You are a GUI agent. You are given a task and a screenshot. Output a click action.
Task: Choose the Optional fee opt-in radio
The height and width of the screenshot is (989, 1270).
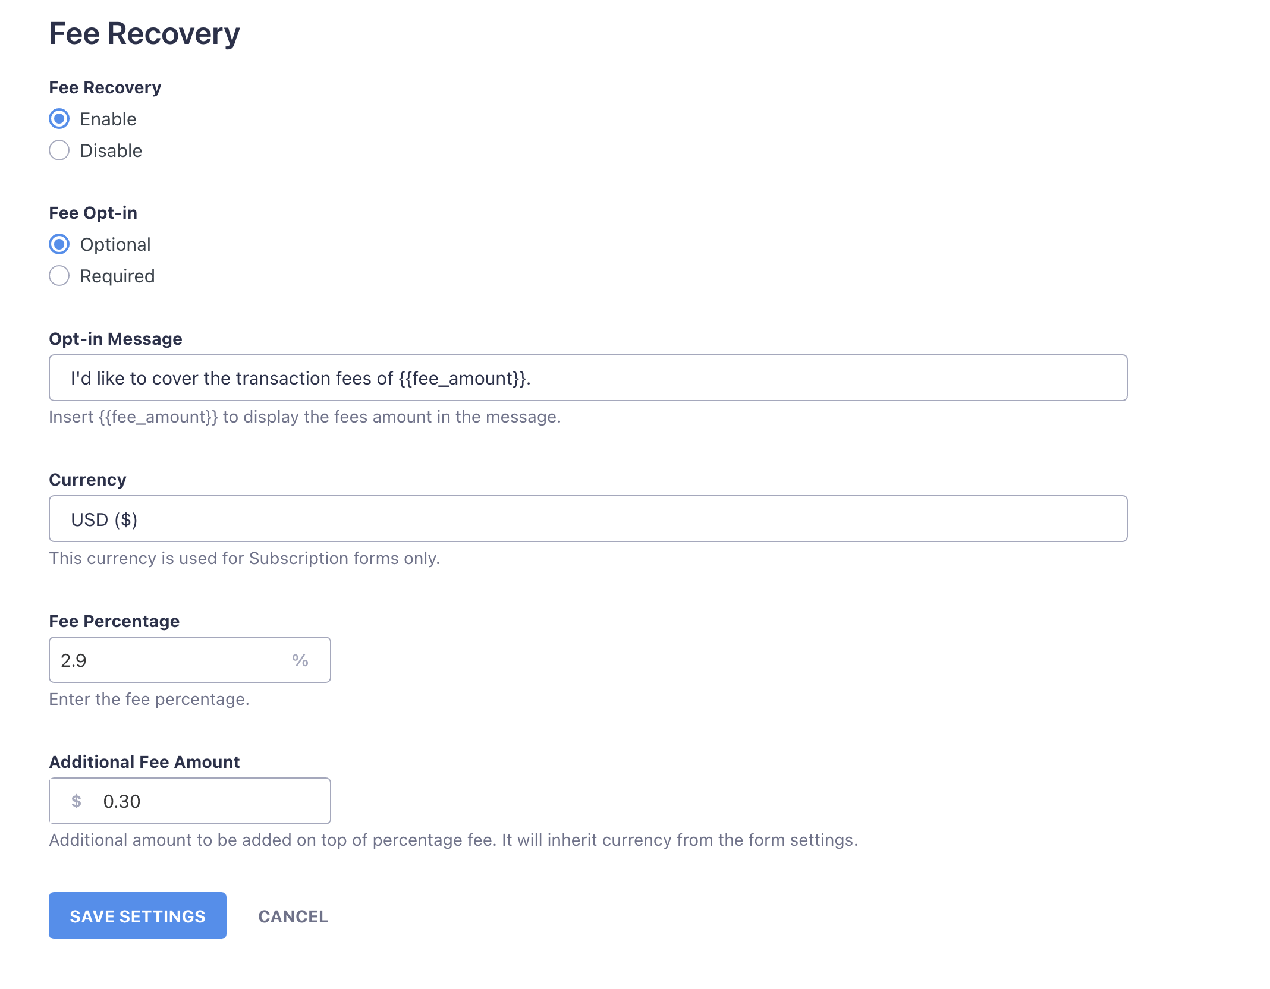59,244
